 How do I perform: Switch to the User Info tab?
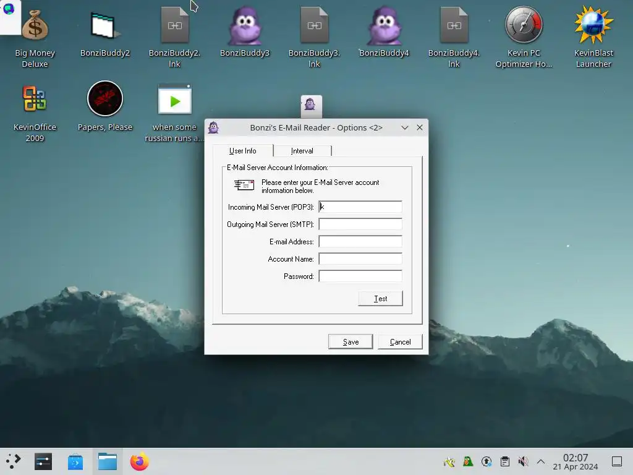pyautogui.click(x=242, y=151)
